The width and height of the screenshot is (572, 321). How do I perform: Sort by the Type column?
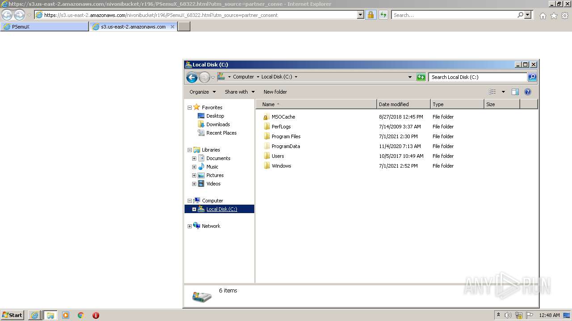[x=457, y=104]
